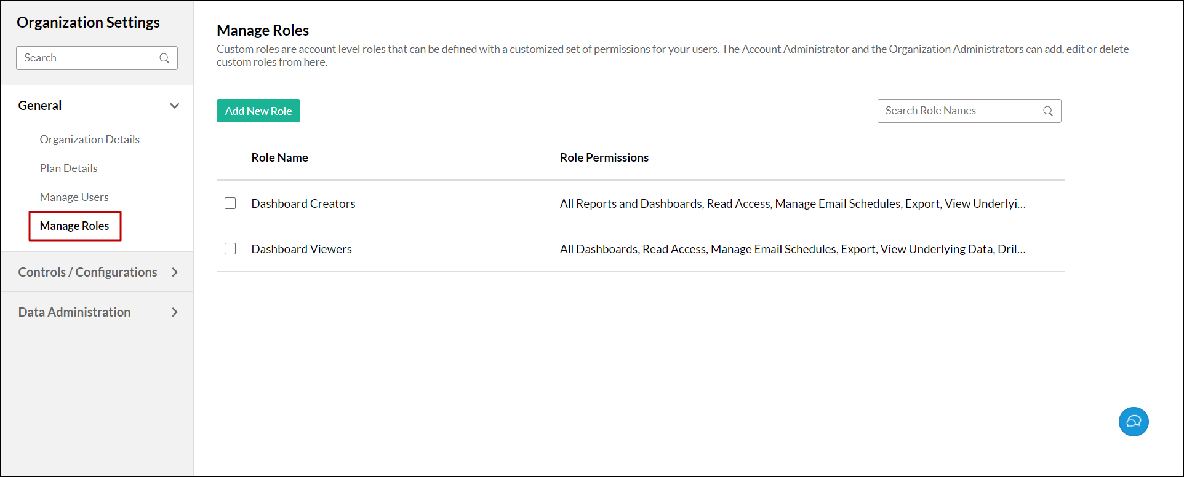Collapse the General section chevron

coord(175,106)
